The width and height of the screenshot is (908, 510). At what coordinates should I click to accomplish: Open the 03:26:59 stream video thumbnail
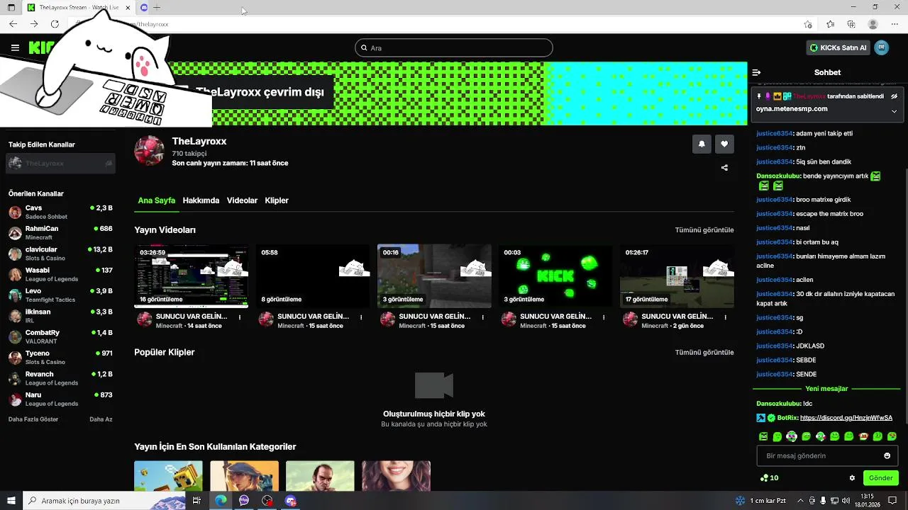(192, 276)
